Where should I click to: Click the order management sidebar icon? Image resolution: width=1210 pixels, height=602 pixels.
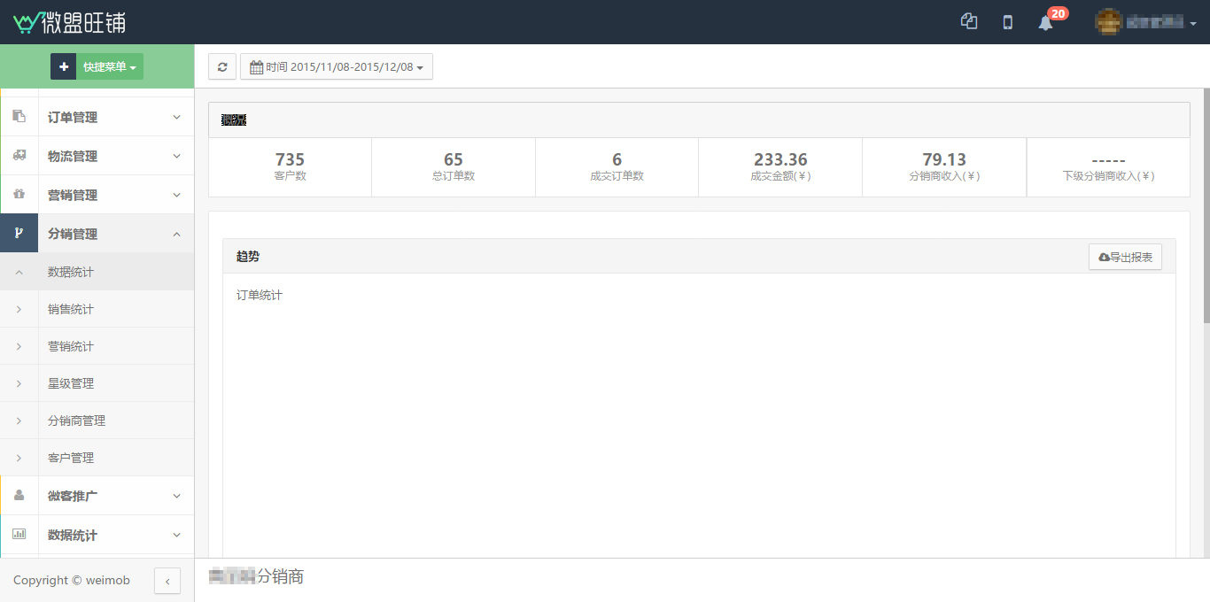point(19,116)
